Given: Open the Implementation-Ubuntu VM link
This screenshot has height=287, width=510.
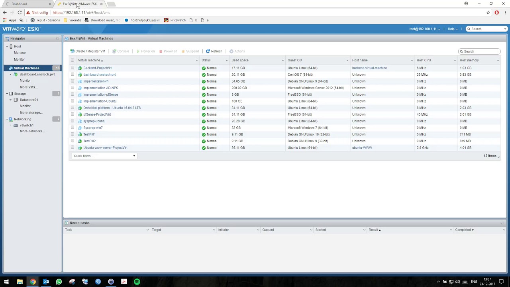Looking at the screenshot, I should (100, 101).
